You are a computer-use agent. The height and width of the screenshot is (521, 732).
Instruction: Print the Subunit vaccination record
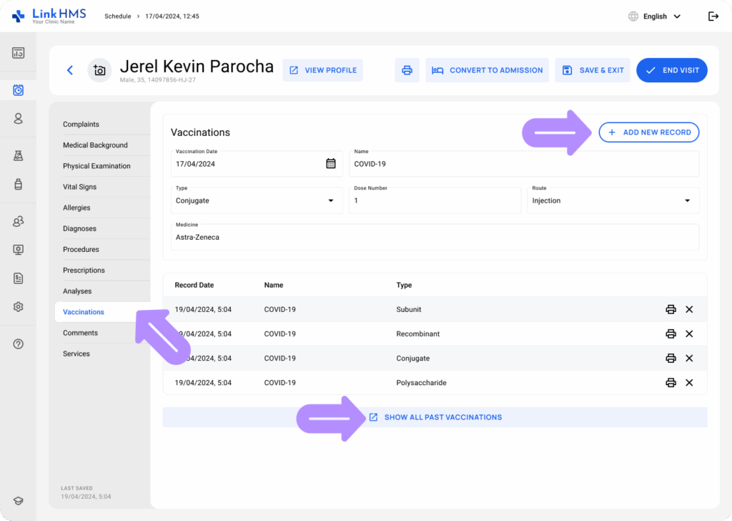pyautogui.click(x=671, y=309)
